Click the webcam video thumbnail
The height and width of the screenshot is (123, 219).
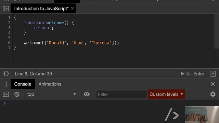pos(202,114)
